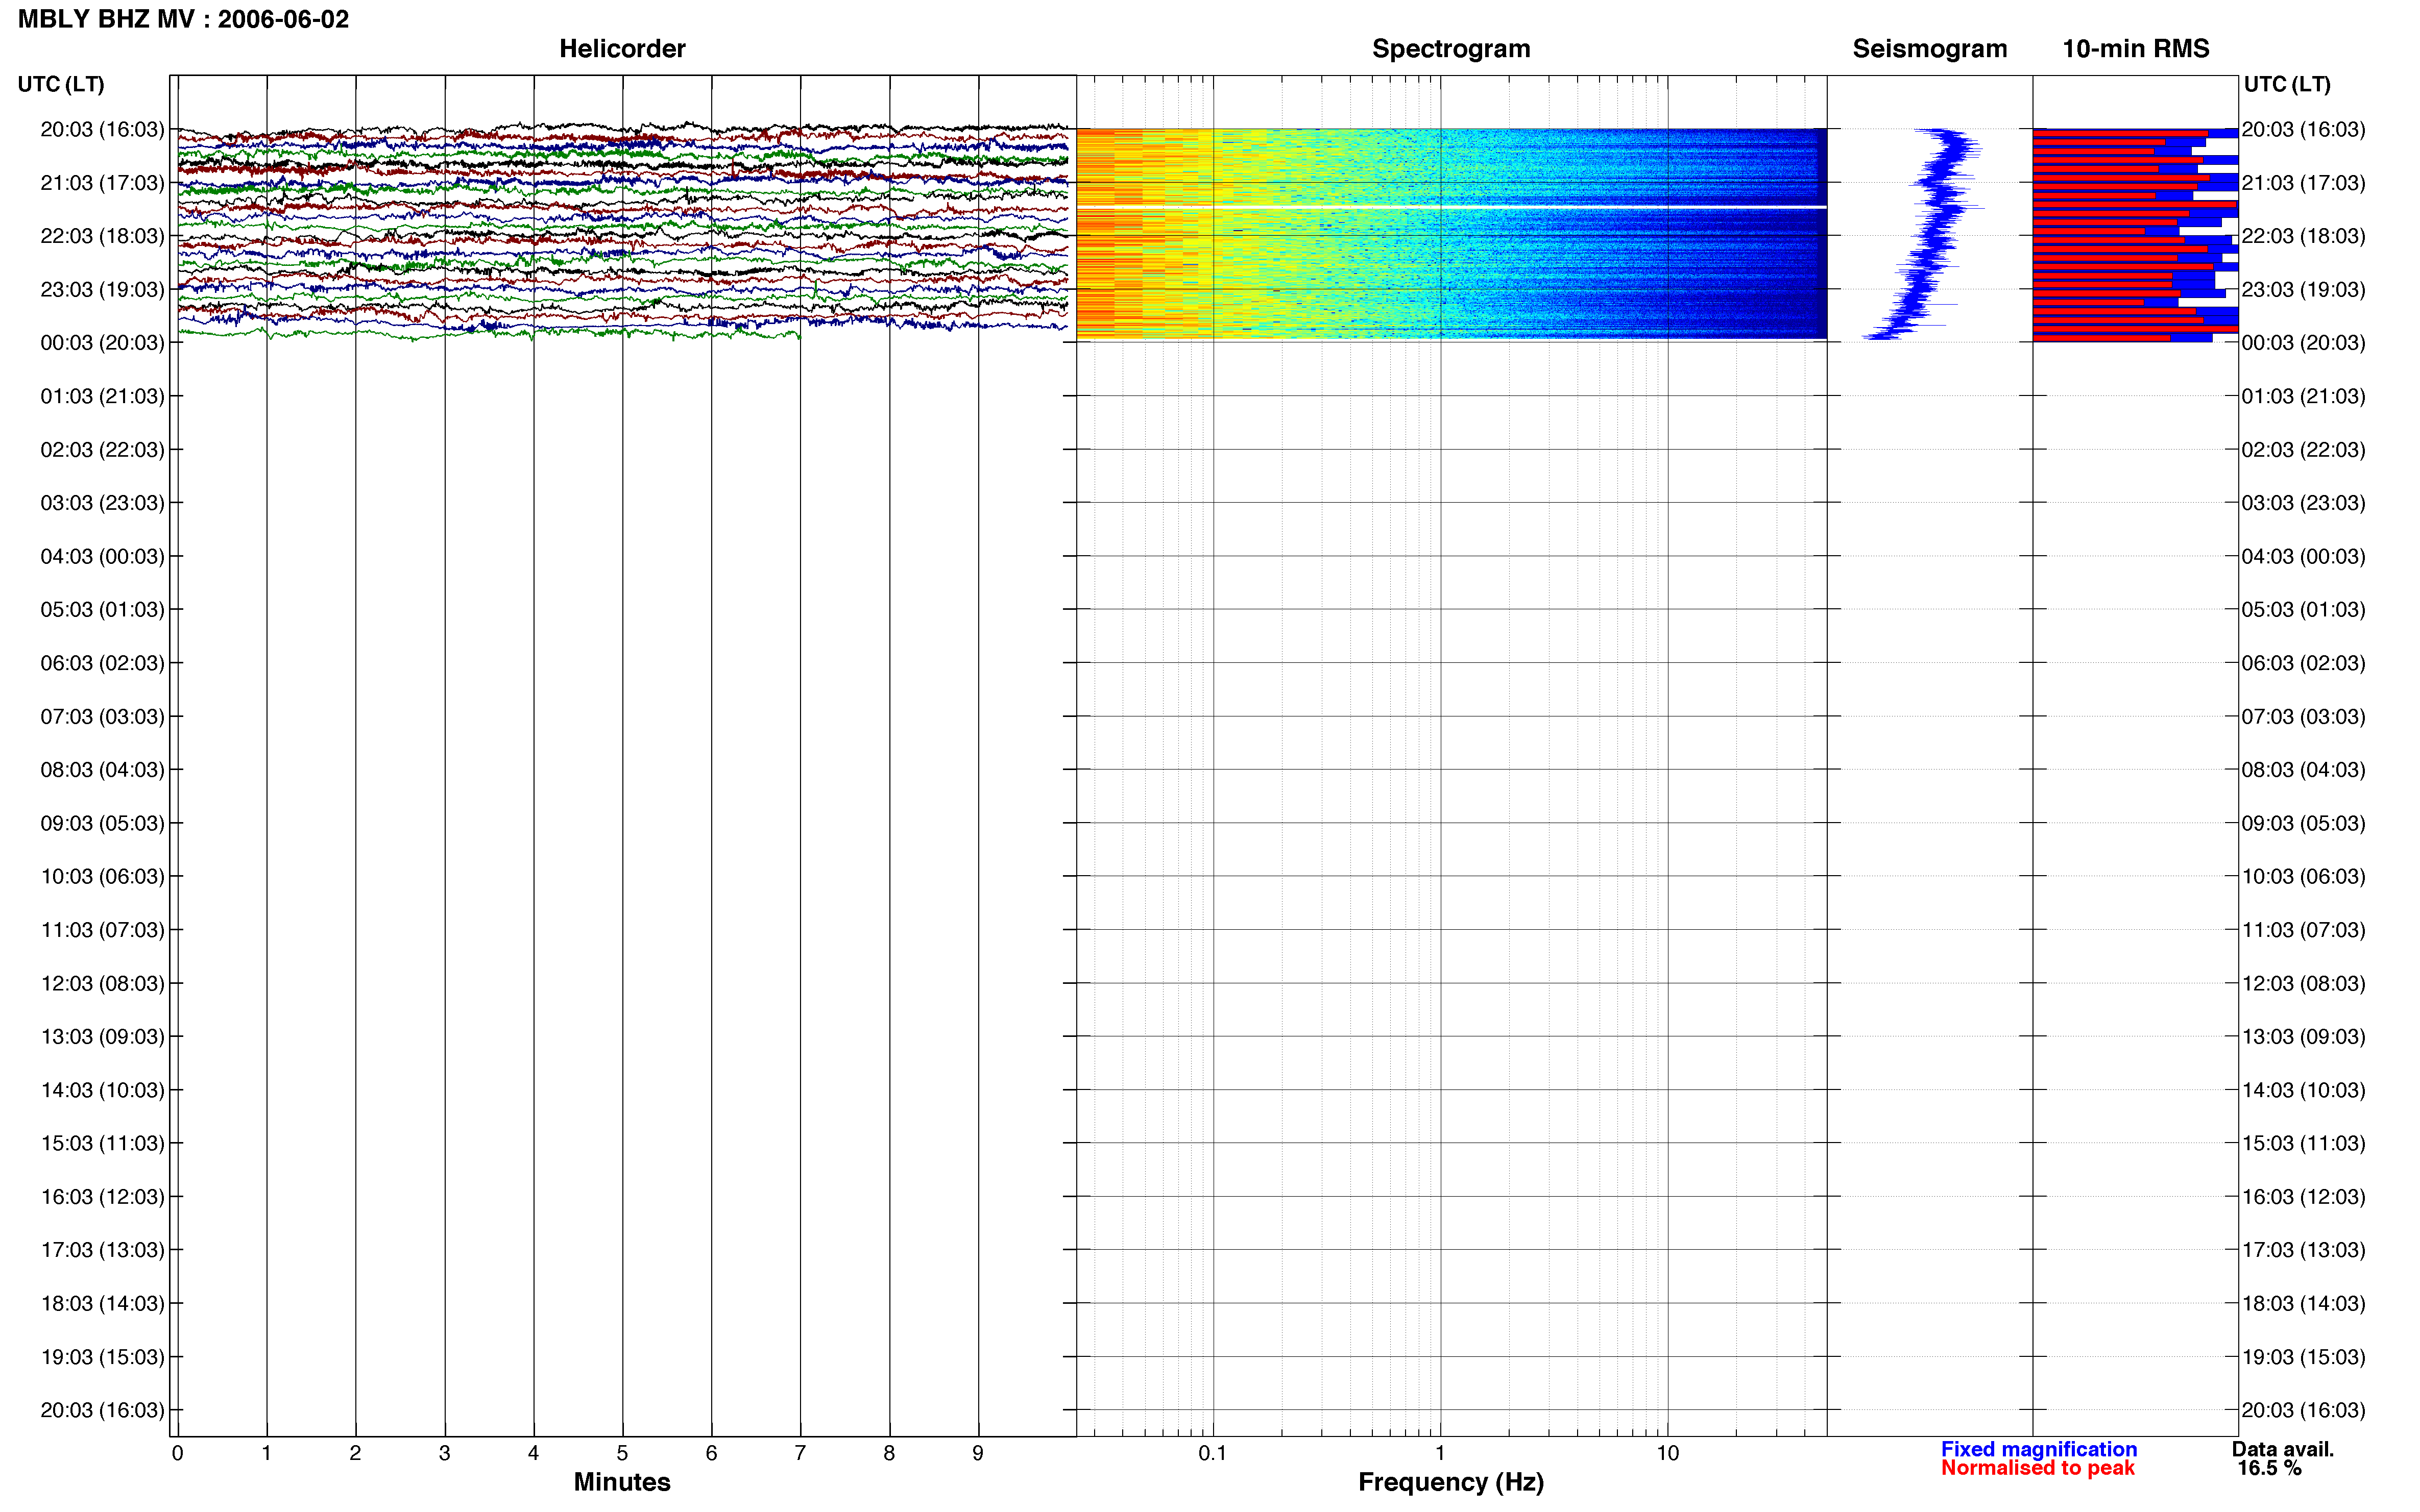Click the left '17:03 (13:03)' time label
Image resolution: width=2420 pixels, height=1512 pixels.
102,1250
